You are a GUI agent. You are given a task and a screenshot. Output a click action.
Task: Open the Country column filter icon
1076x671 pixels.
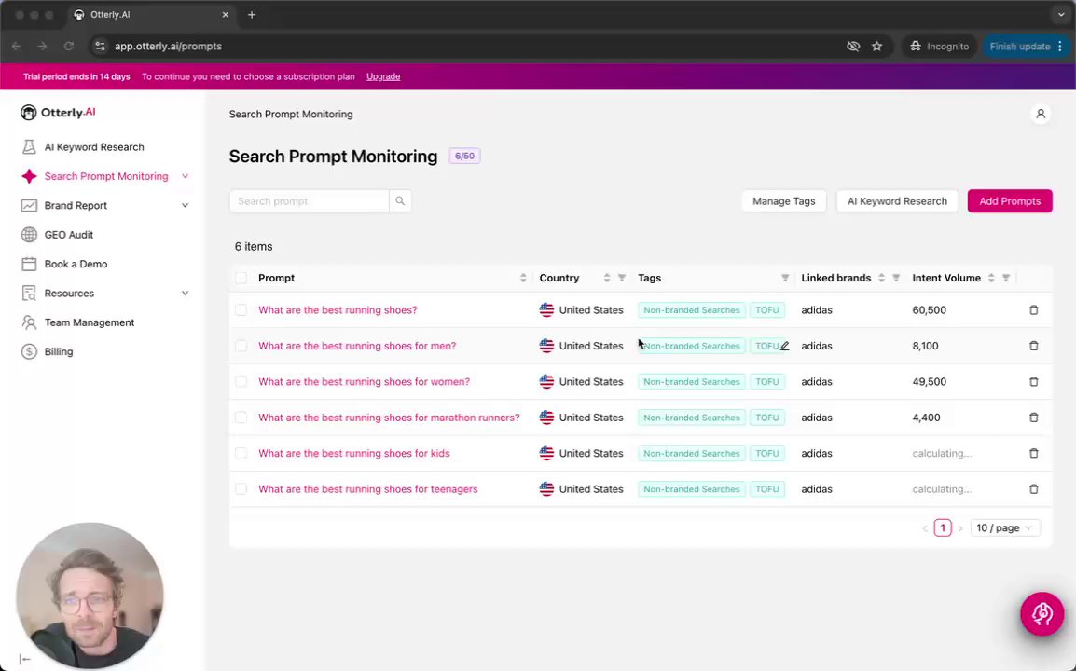pos(622,278)
